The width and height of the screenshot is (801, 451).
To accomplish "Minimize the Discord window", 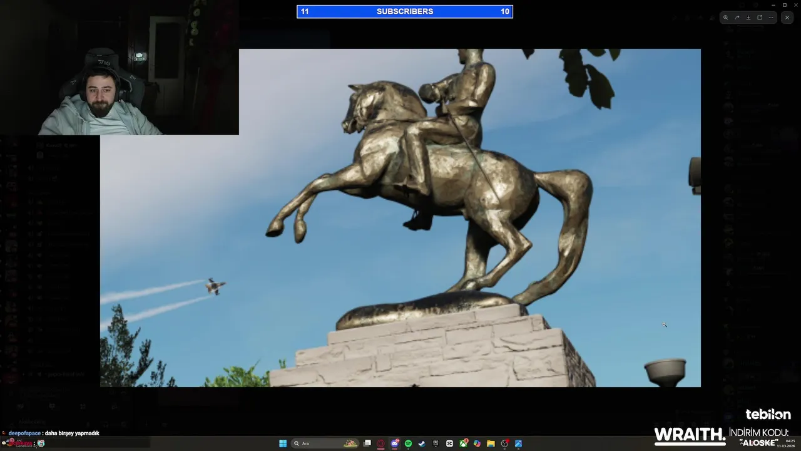I will coord(773,4).
